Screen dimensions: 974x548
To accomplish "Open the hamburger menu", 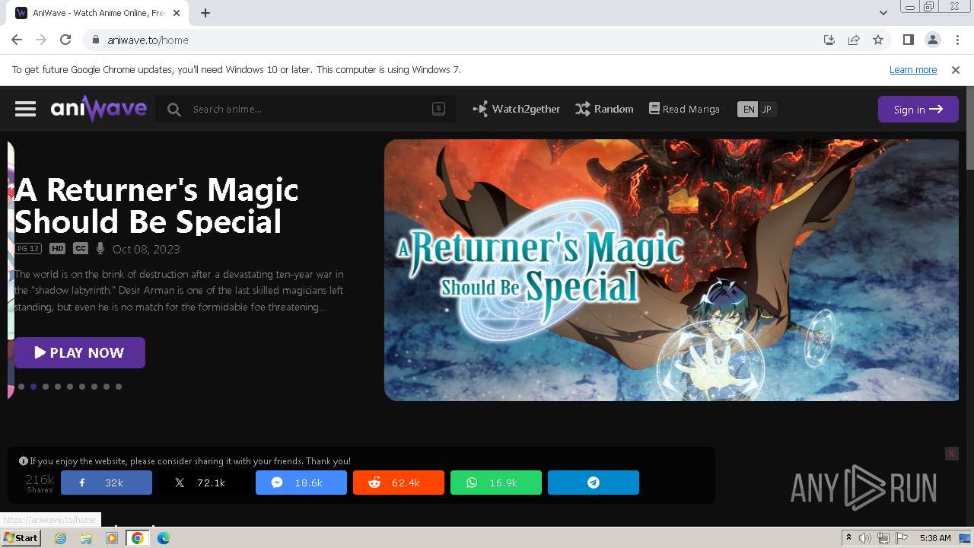I will [25, 109].
